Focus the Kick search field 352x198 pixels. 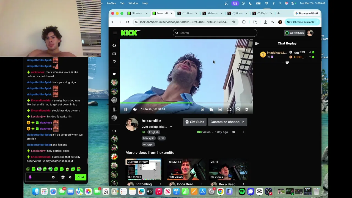215,33
